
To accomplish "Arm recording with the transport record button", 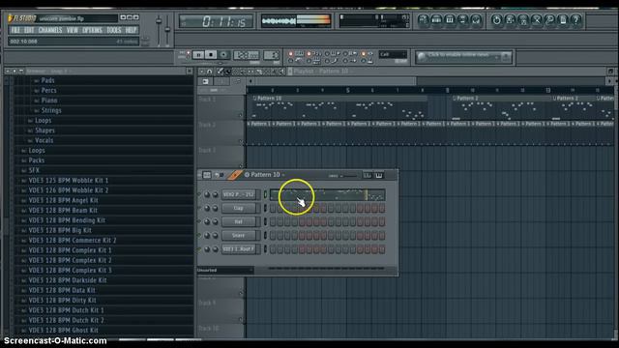I will [x=223, y=55].
